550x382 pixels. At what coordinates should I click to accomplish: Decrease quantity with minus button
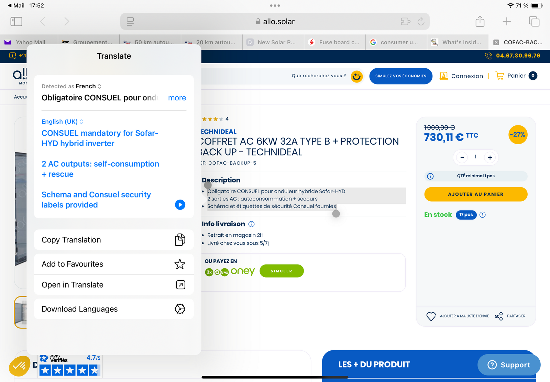click(x=462, y=157)
